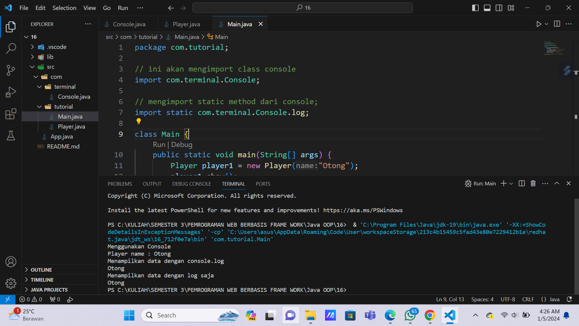Click the Java language mode button

click(554, 299)
